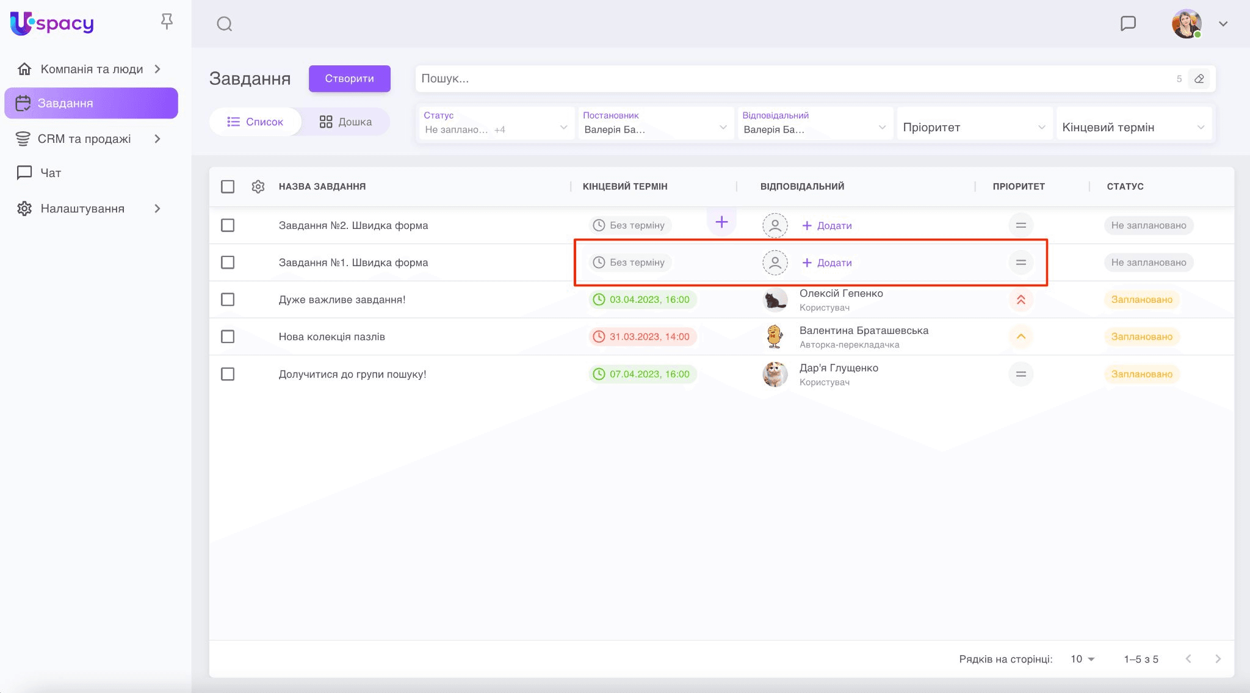
Task: Focus the Пошук search field
Action: (x=793, y=79)
